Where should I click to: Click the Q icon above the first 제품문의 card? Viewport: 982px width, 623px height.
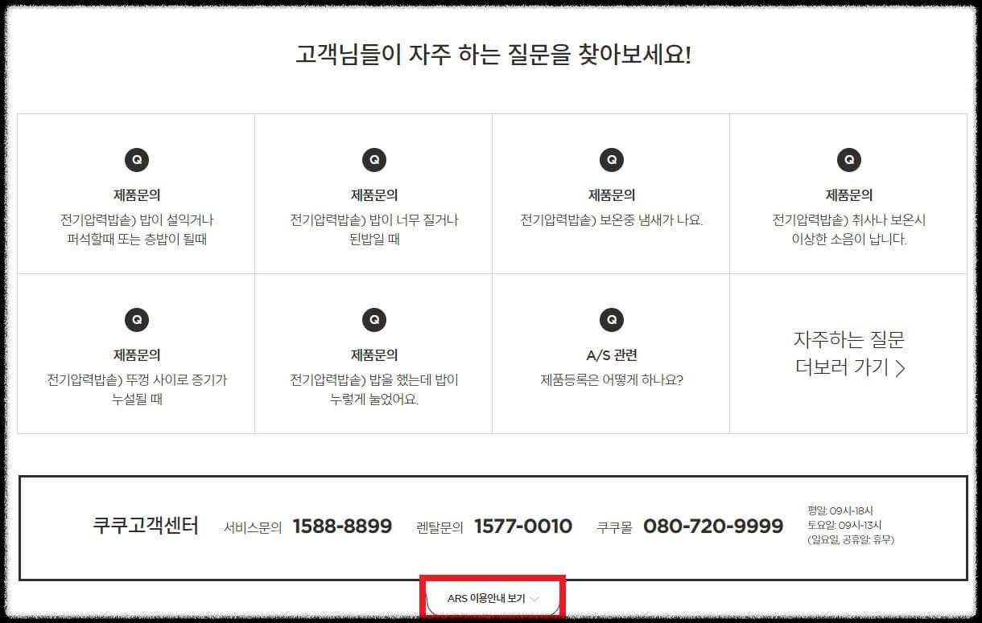point(137,159)
